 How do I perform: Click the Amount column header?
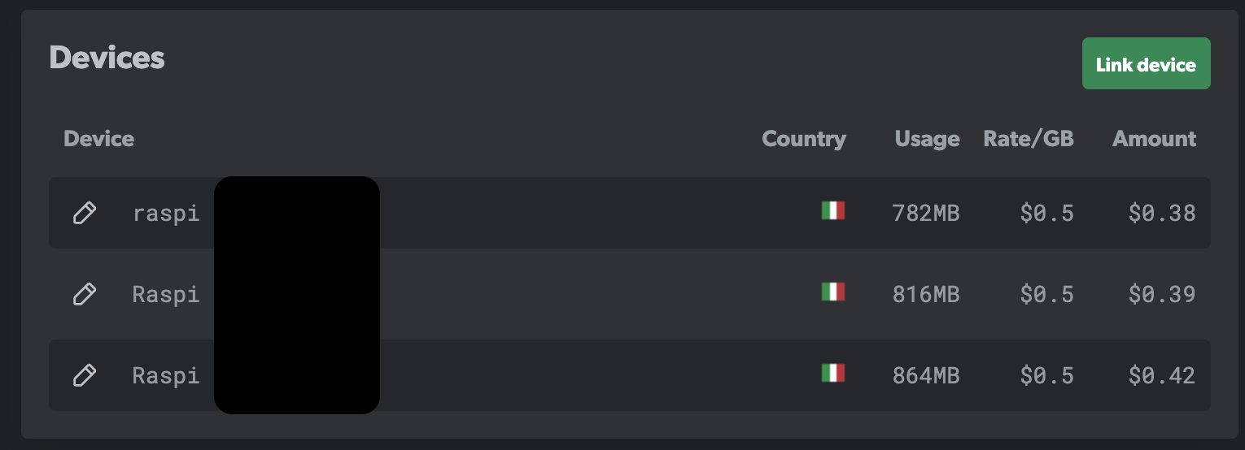(1154, 139)
